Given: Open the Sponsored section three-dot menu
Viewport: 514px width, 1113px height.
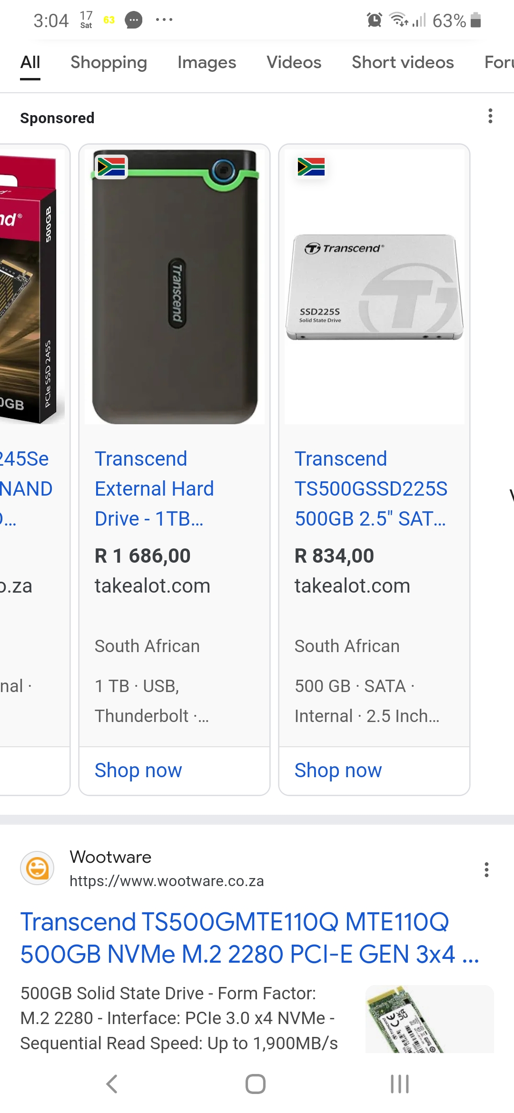Looking at the screenshot, I should tap(490, 116).
